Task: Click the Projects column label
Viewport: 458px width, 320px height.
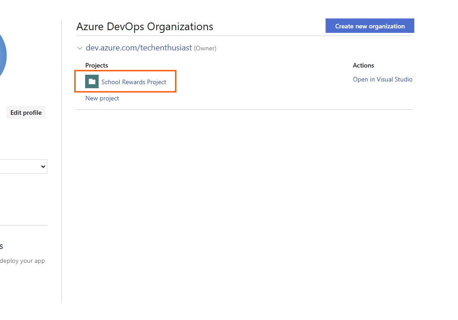Action: (x=97, y=65)
